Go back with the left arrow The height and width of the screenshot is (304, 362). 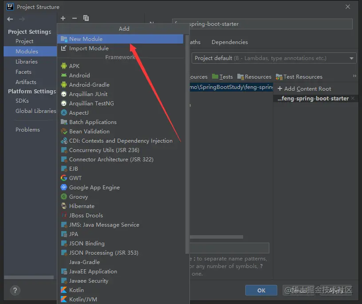coord(10,19)
